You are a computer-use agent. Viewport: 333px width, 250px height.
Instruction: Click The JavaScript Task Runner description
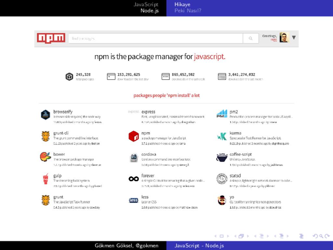(72, 202)
